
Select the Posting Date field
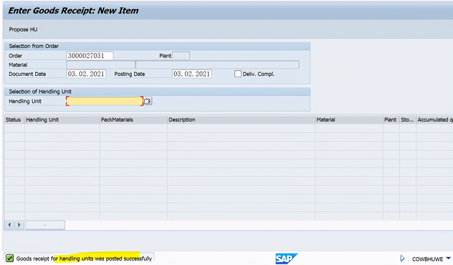point(192,74)
